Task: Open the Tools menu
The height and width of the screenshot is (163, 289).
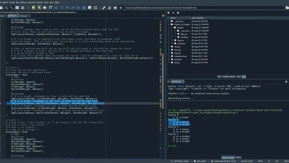Action: pyautogui.click(x=47, y=2)
